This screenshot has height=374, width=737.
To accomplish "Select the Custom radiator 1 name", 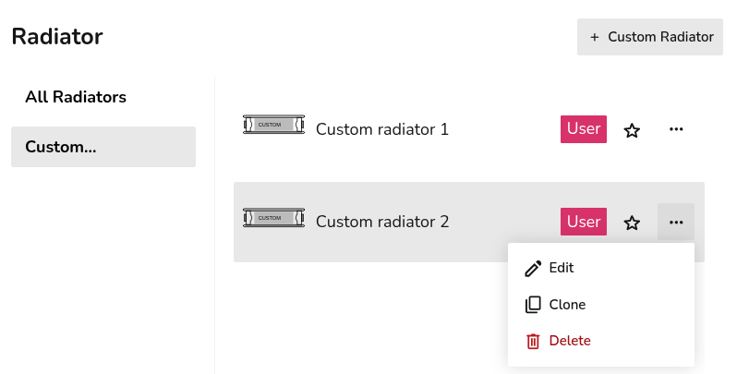I will coord(382,129).
